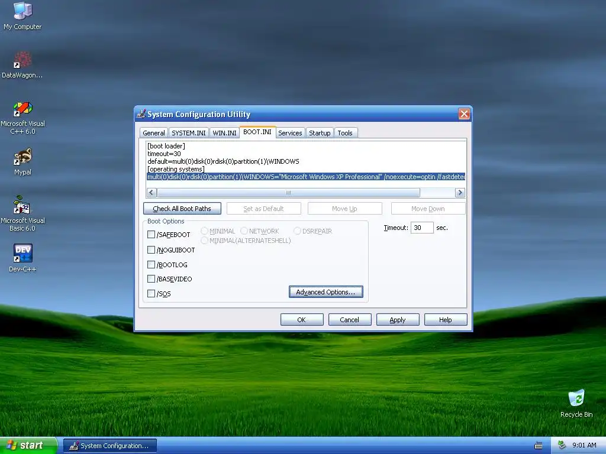Select System Configuration taskbar button
This screenshot has width=606, height=454.
[110, 446]
